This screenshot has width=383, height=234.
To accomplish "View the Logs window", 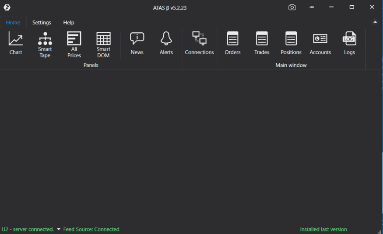I will 349,43.
